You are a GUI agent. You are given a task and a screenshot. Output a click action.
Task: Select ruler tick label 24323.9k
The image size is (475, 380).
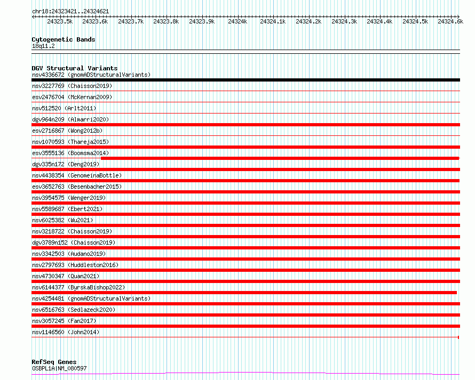point(202,21)
